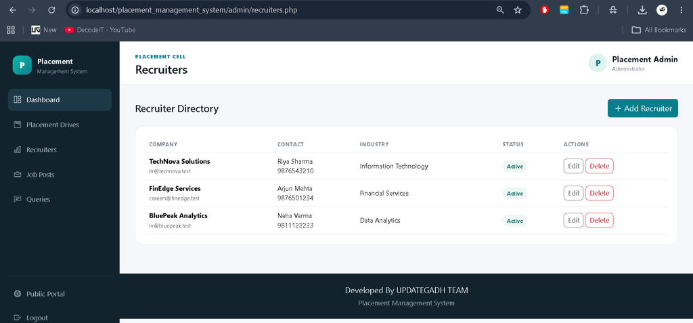Click the INDUSTRY column header

(x=374, y=145)
